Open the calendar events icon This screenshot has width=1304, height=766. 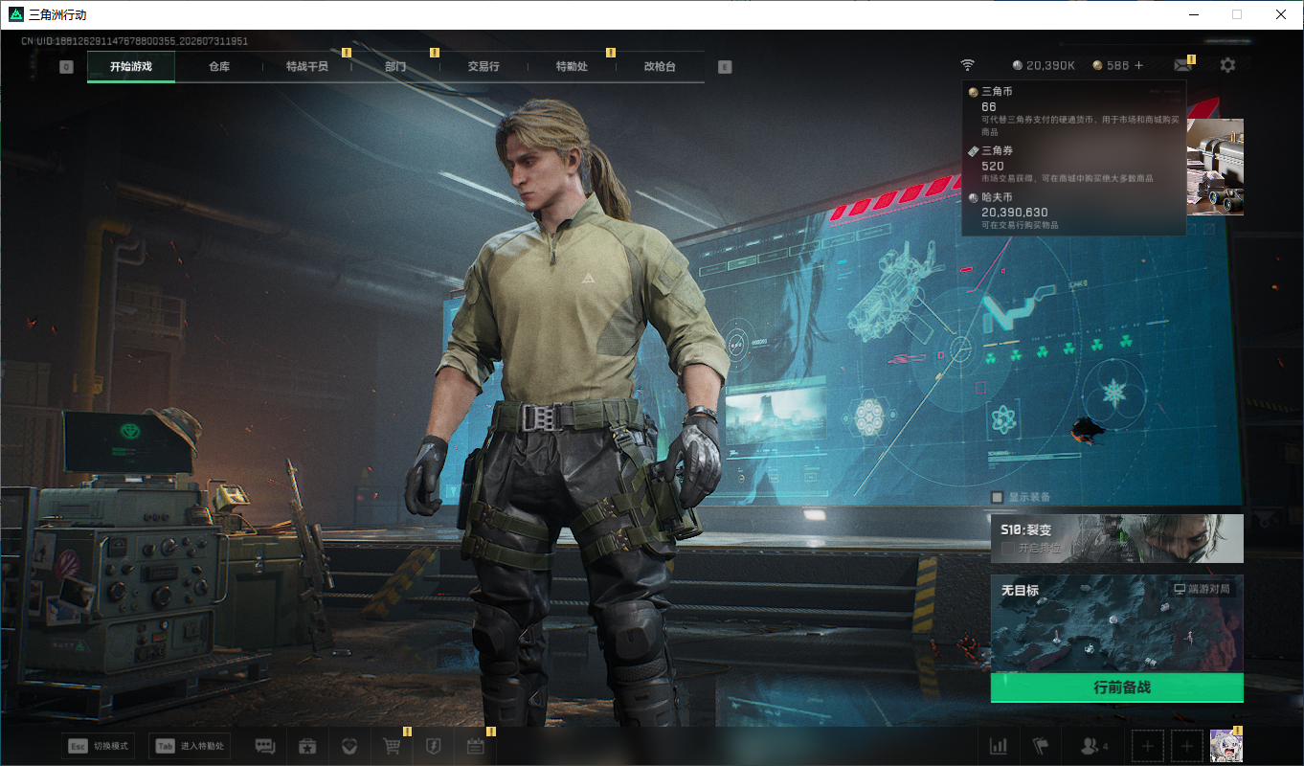476,747
